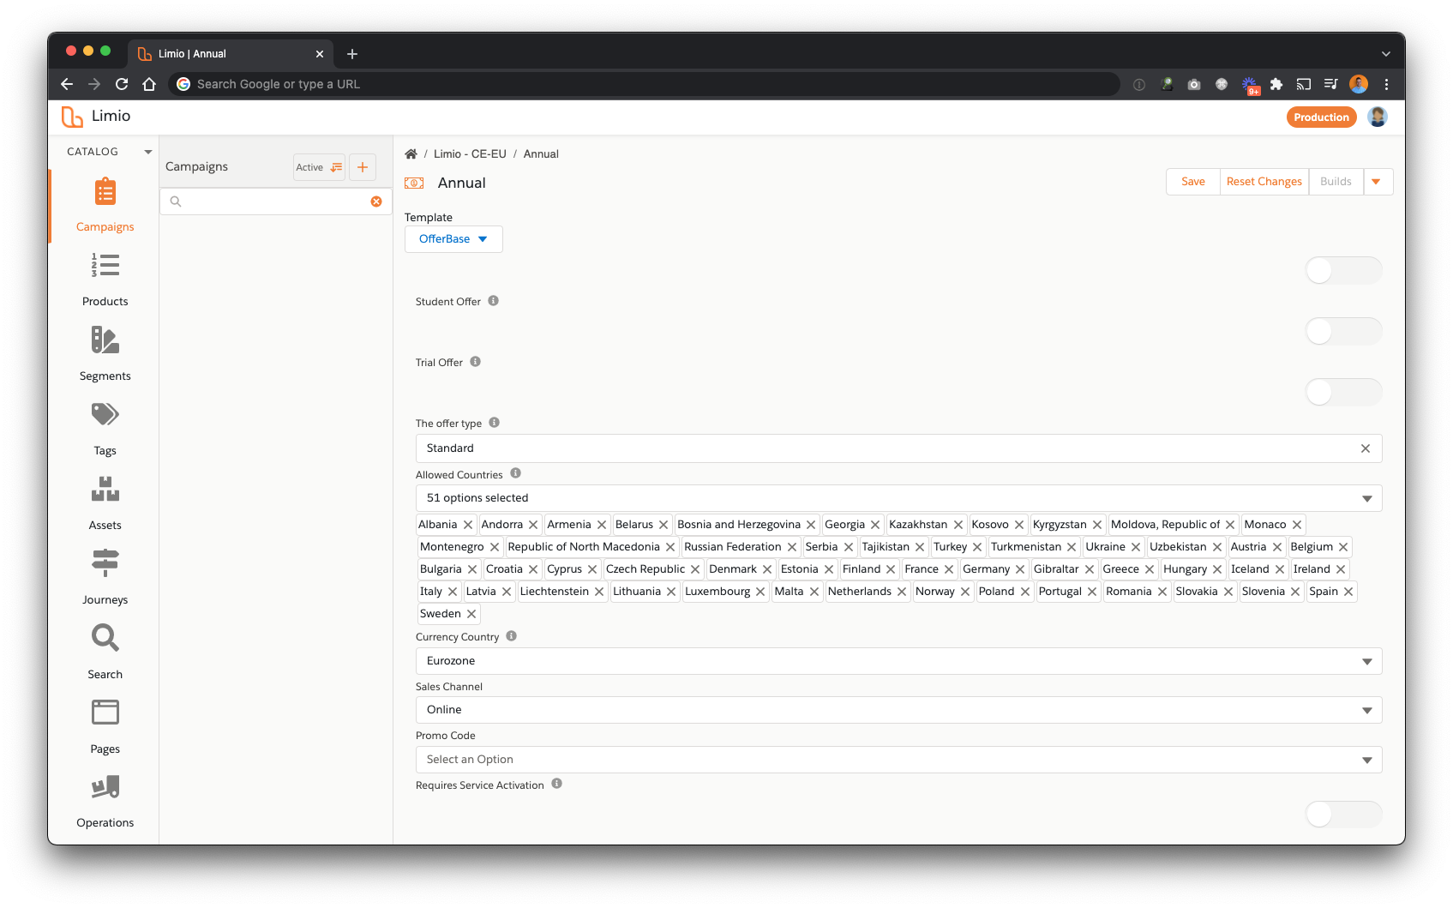Reload the browser page
This screenshot has width=1453, height=908.
click(x=122, y=84)
